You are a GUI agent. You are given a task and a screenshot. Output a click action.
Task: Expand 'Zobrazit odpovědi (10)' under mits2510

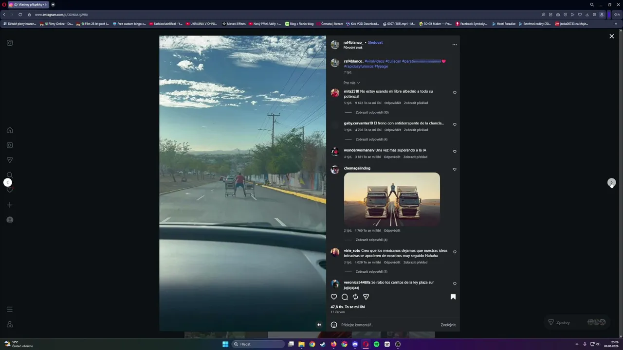(x=372, y=112)
